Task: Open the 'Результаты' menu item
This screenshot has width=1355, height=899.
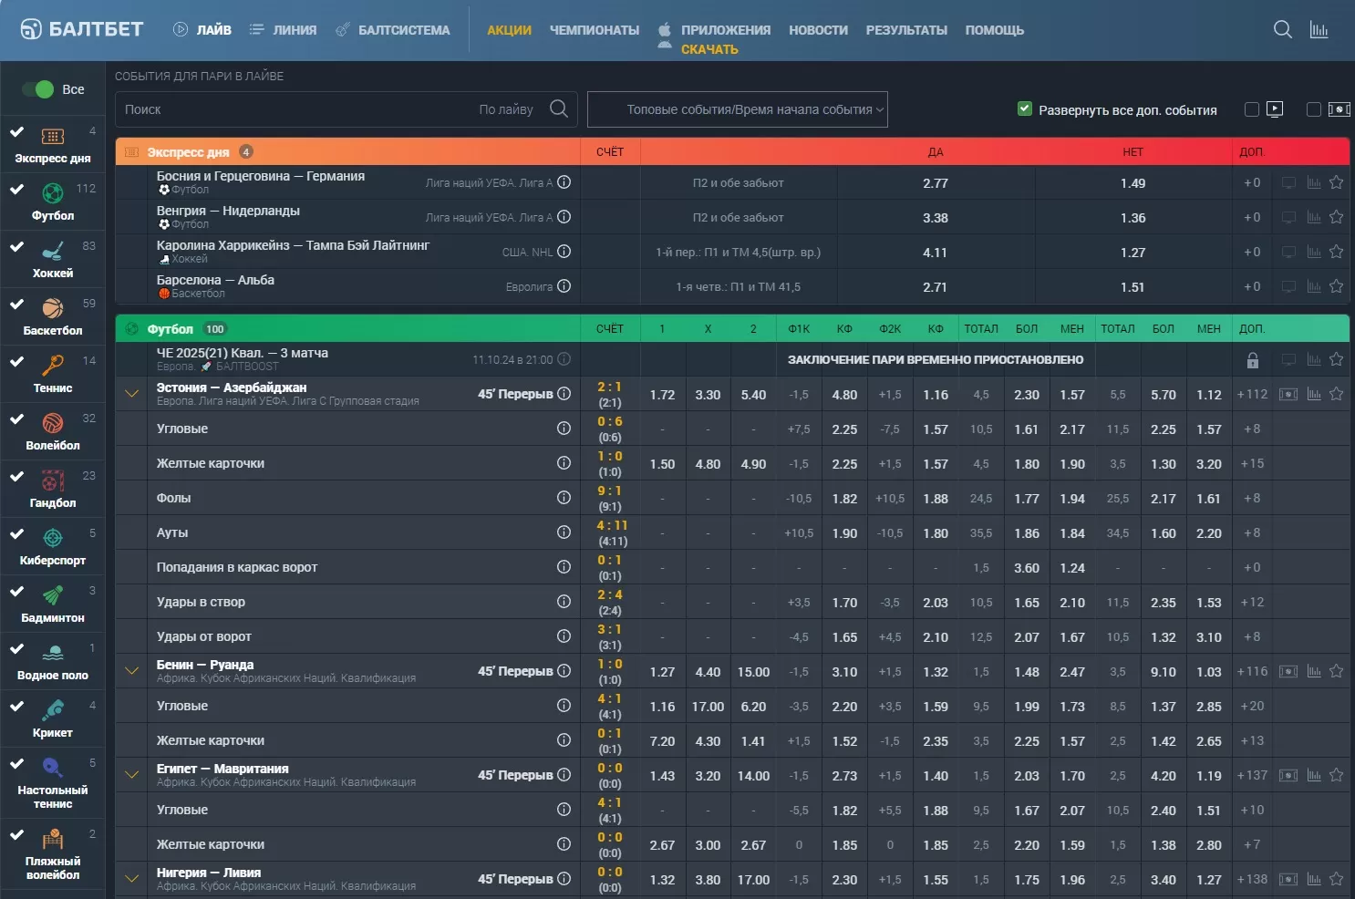Action: (x=905, y=30)
